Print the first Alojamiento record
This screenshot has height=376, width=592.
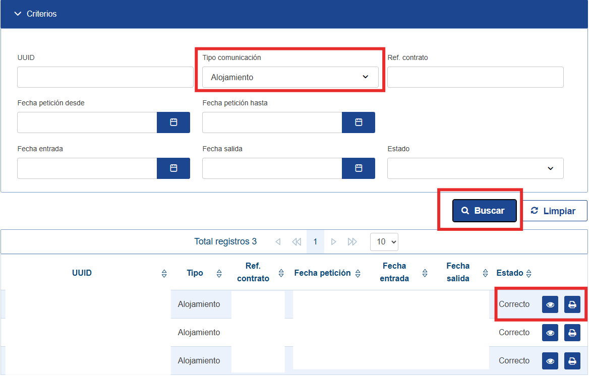click(572, 304)
